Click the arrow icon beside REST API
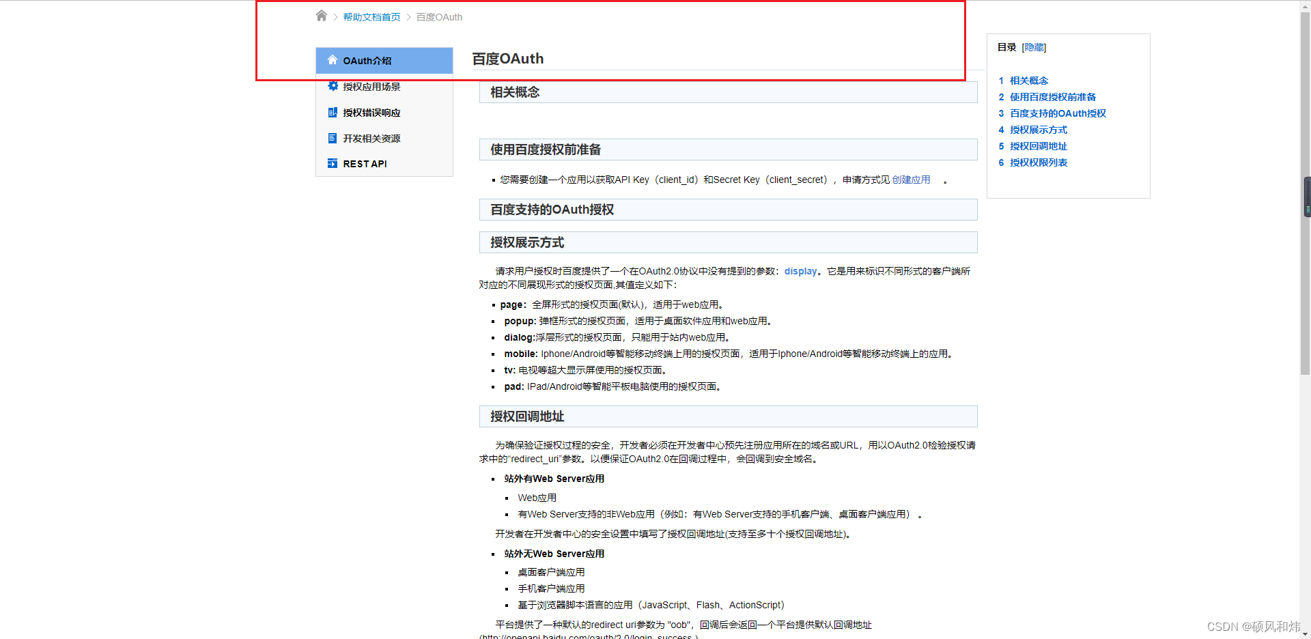The height and width of the screenshot is (639, 1311). pos(333,163)
